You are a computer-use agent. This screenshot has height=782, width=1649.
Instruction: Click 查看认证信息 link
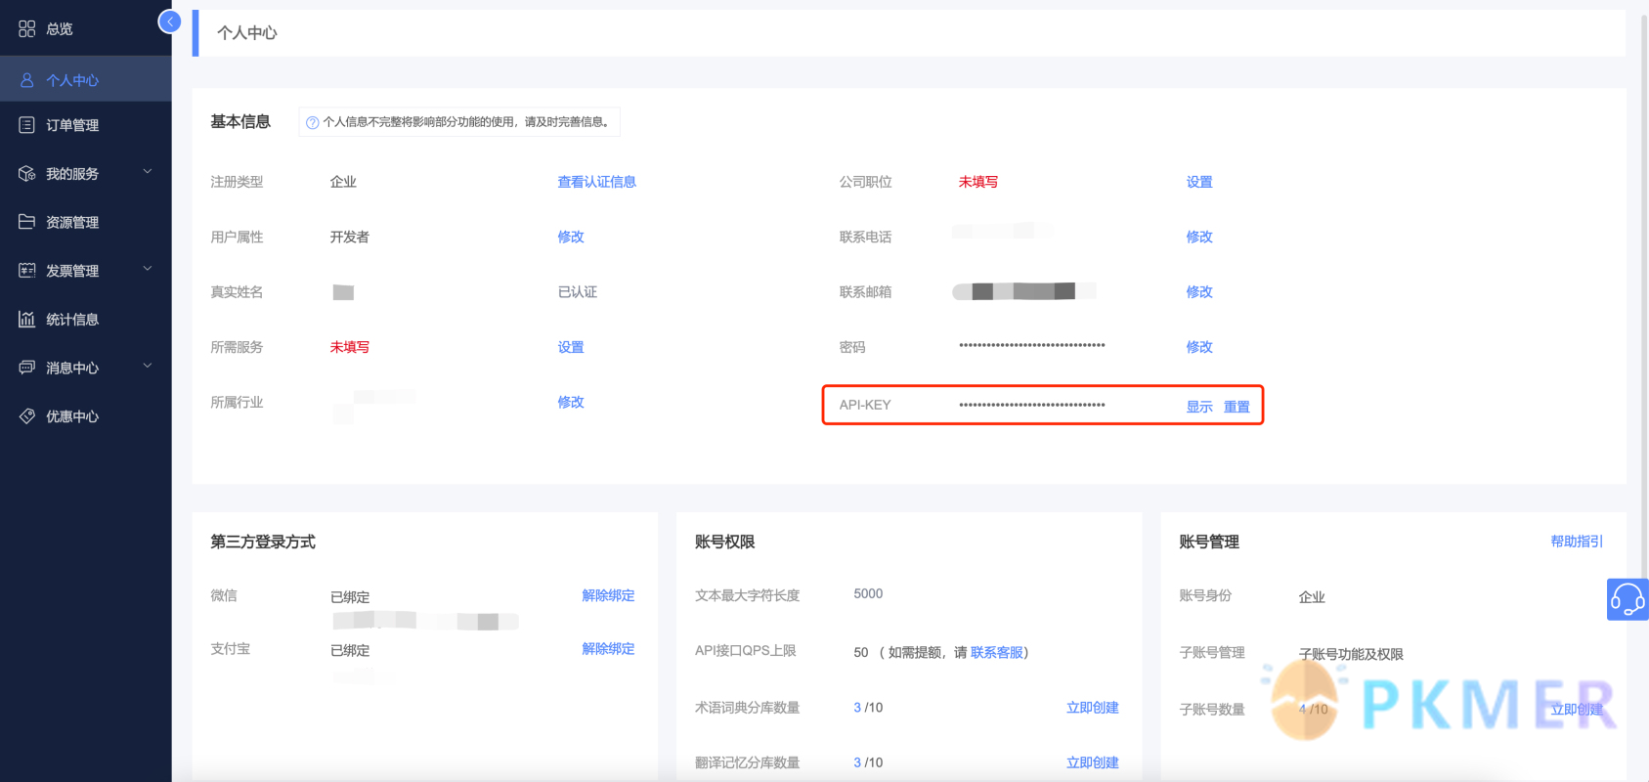[596, 182]
